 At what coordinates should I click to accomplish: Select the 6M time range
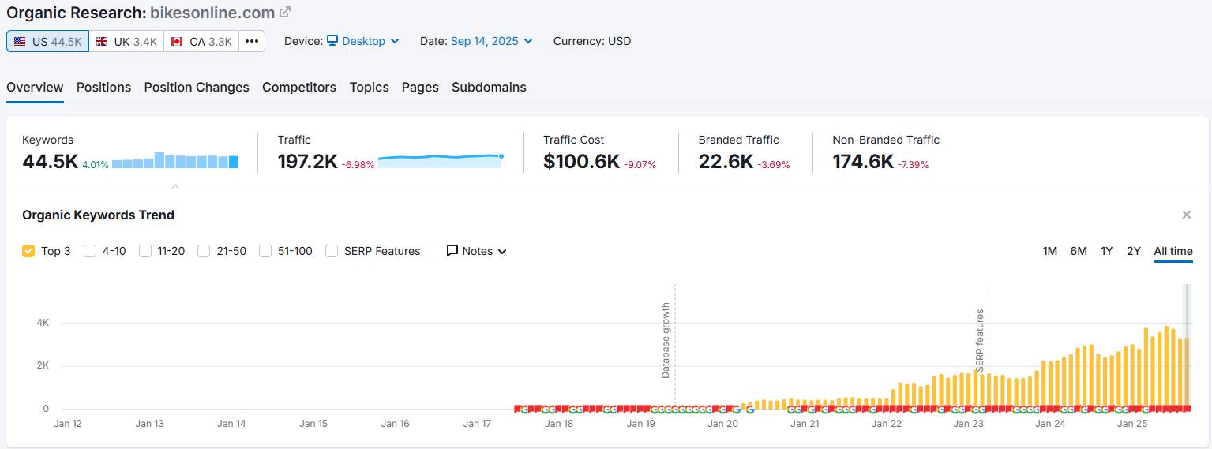coord(1078,251)
